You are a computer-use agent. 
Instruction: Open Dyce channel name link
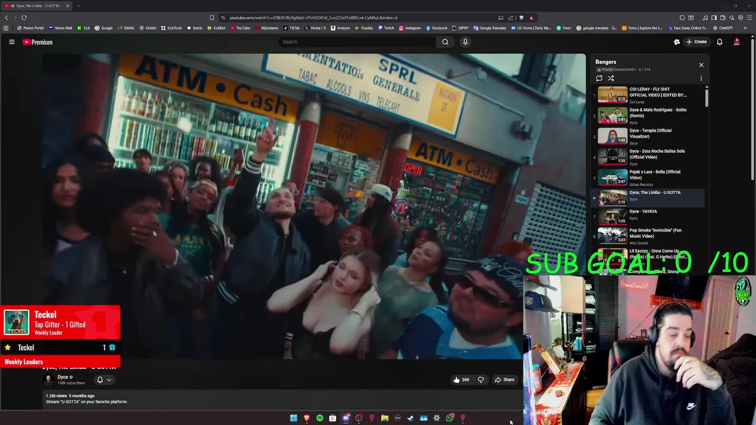pyautogui.click(x=63, y=377)
